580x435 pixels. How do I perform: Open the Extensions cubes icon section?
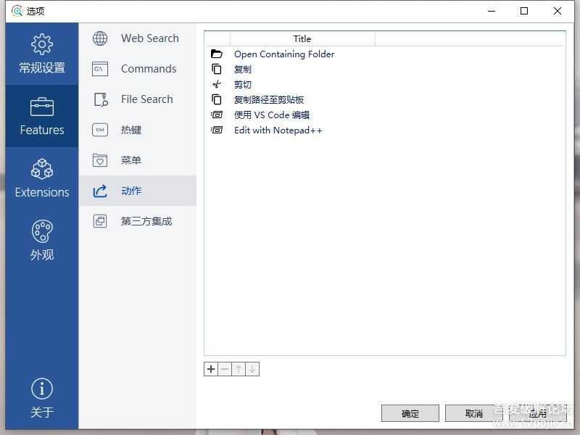pos(42,169)
